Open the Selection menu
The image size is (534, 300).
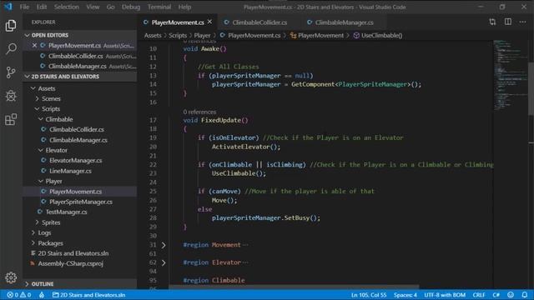67,7
